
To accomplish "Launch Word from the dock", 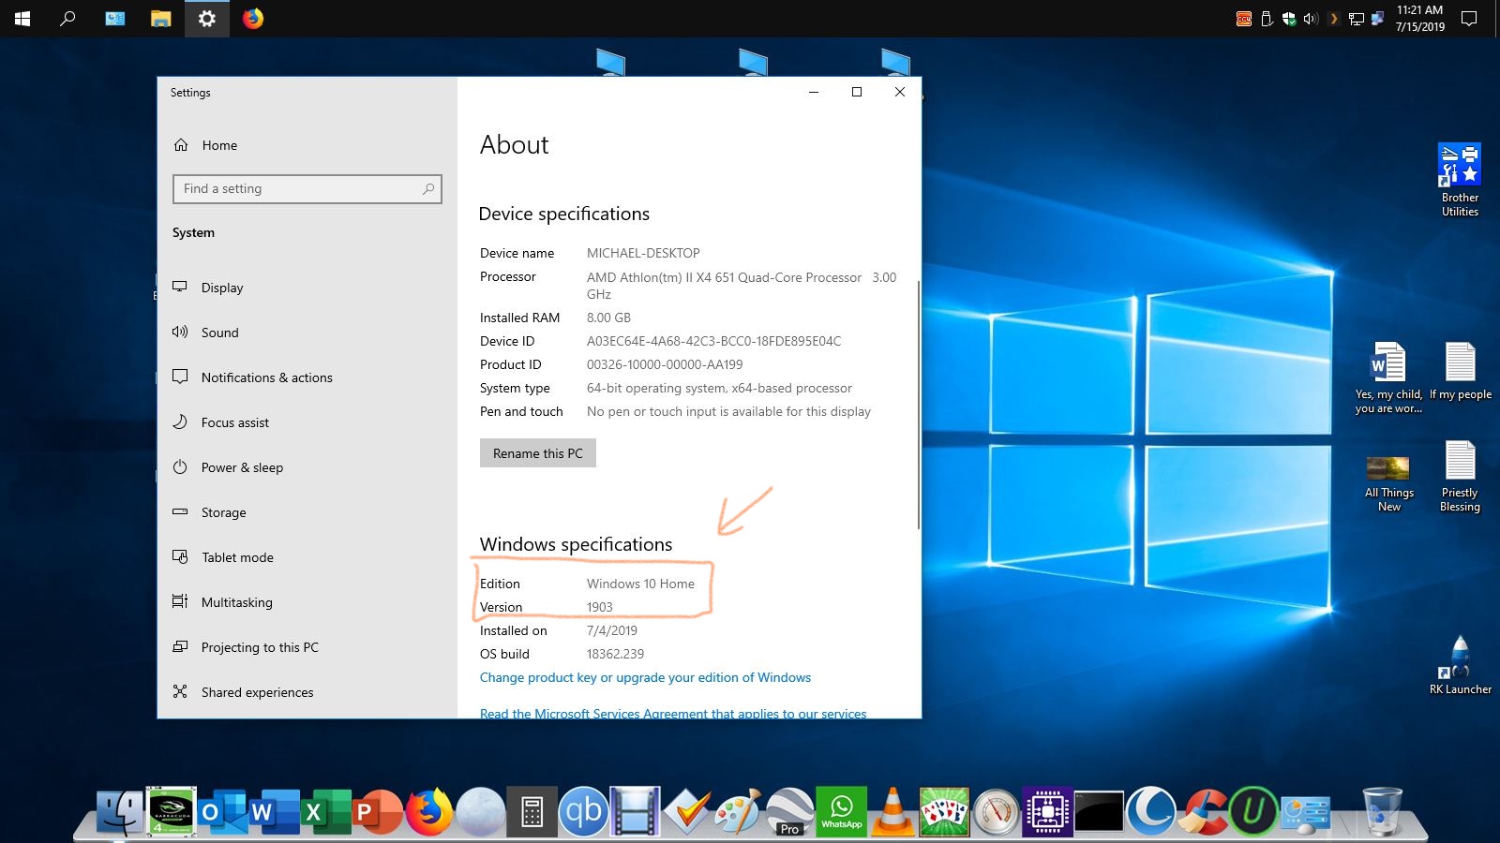I will click(x=275, y=811).
